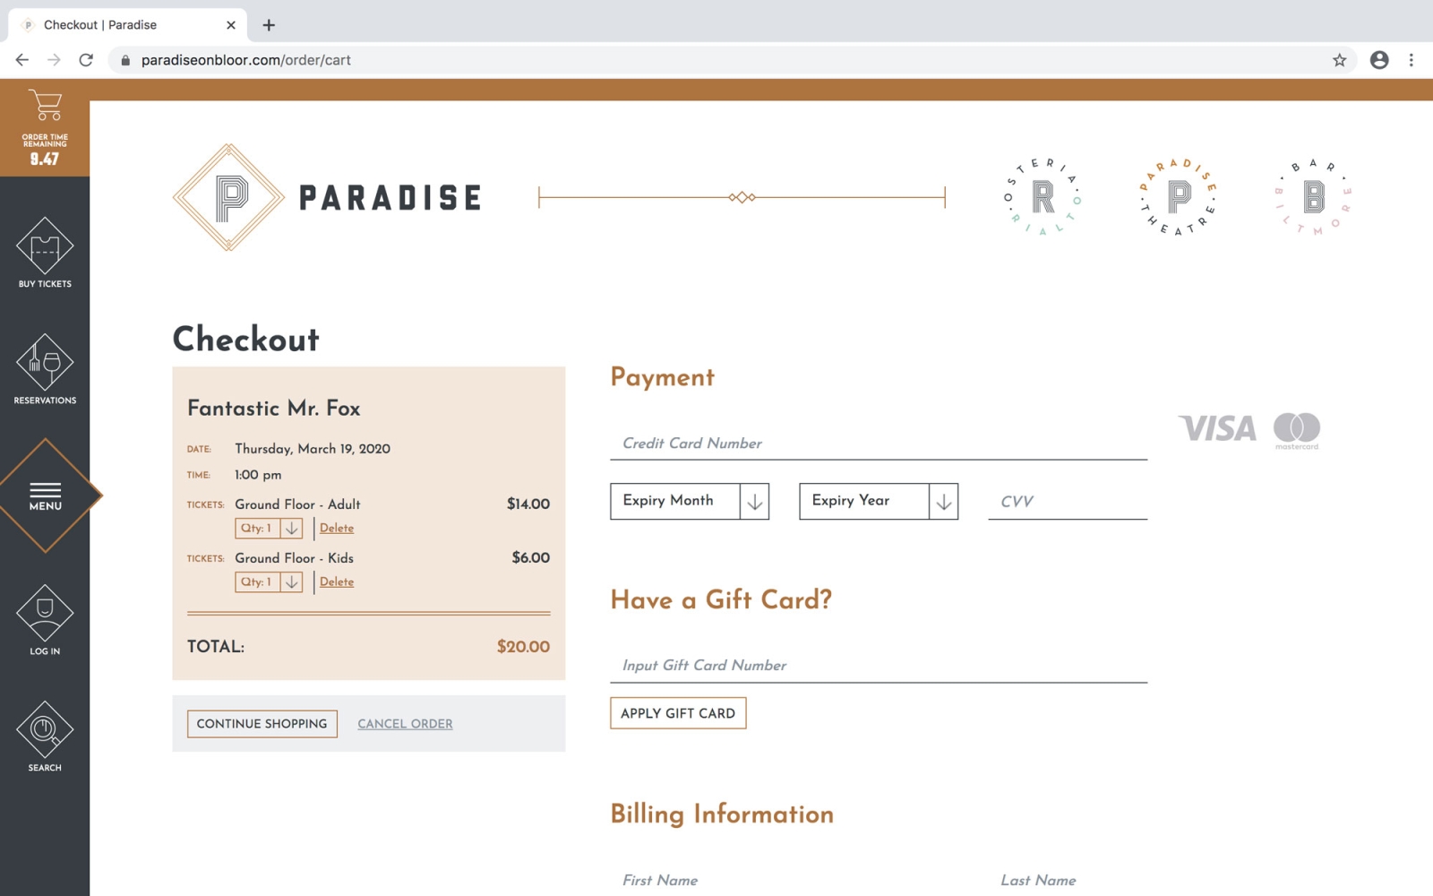Delete the Ground Floor Kids ticket

click(337, 582)
